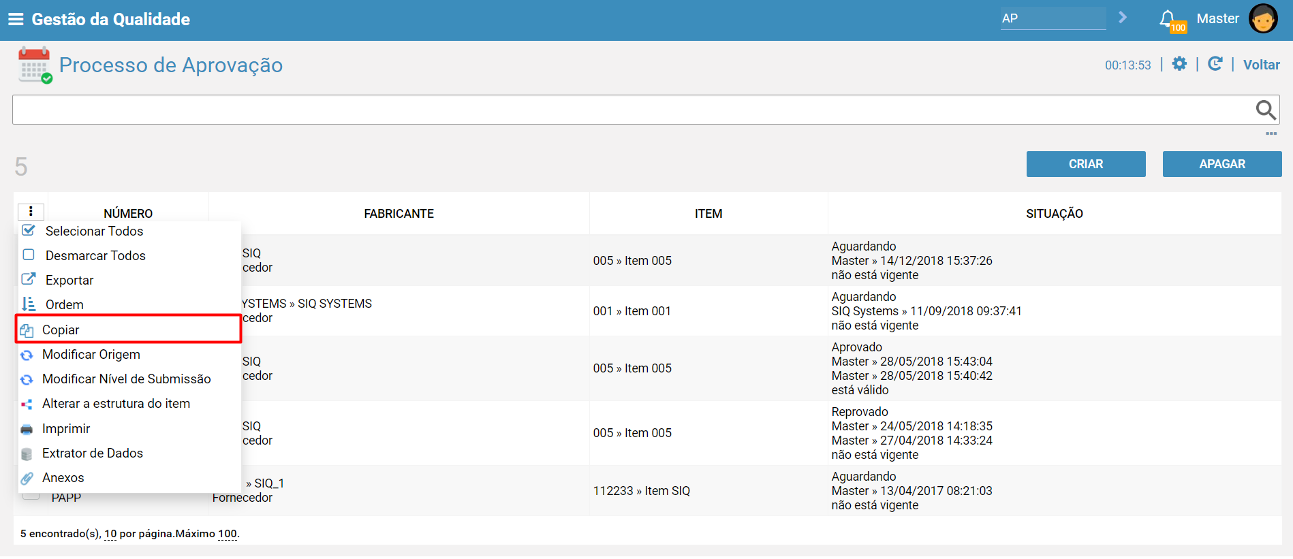
Task: Select Modificar Nível de Submissão option
Action: click(x=127, y=379)
